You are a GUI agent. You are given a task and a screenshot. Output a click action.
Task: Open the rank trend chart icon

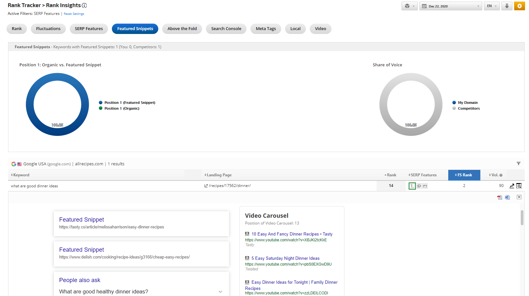tap(512, 186)
